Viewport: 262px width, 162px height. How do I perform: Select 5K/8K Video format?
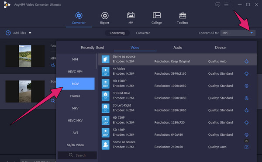(x=76, y=145)
